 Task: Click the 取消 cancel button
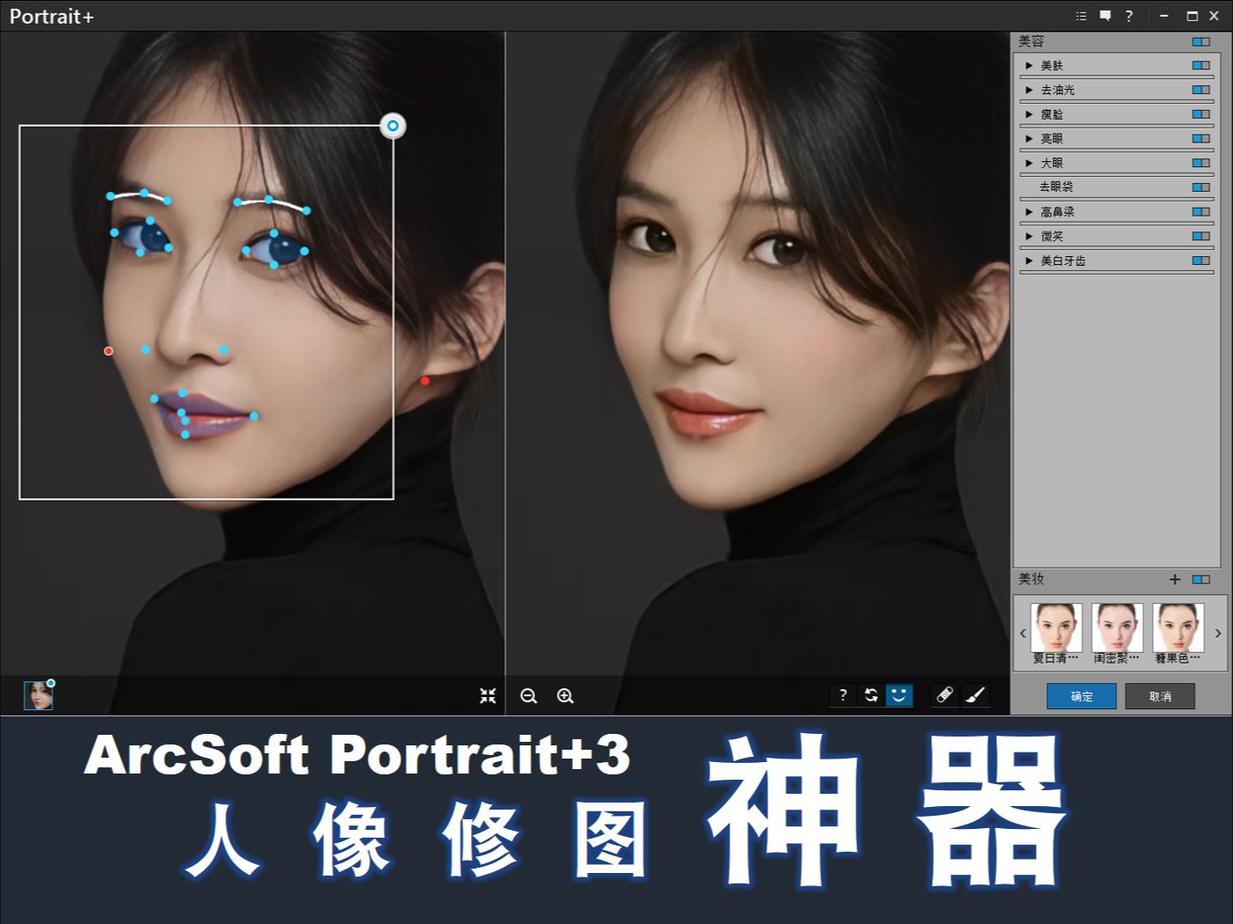point(1160,696)
